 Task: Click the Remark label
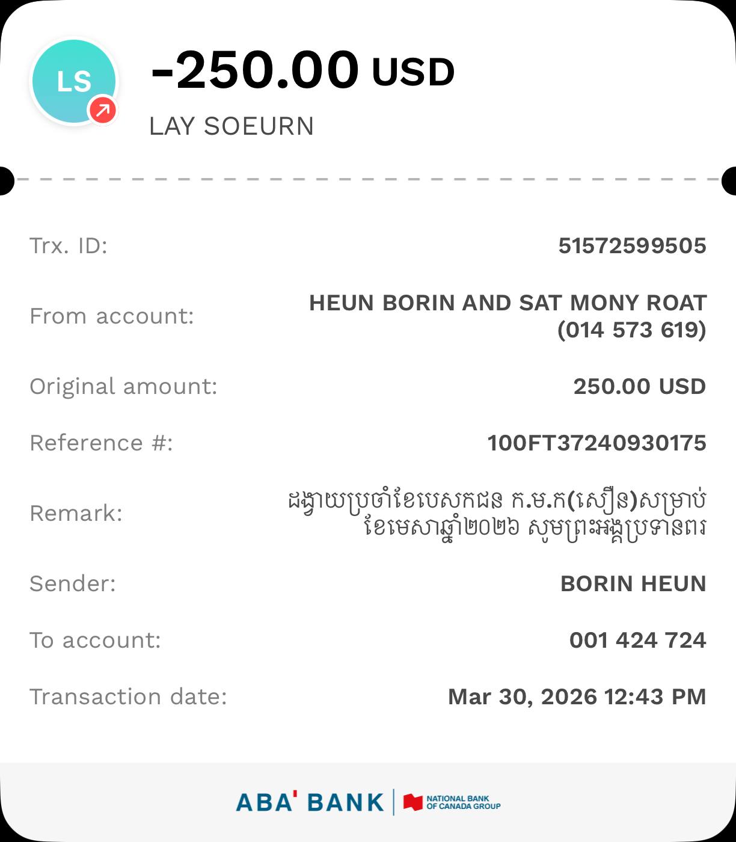click(x=76, y=513)
